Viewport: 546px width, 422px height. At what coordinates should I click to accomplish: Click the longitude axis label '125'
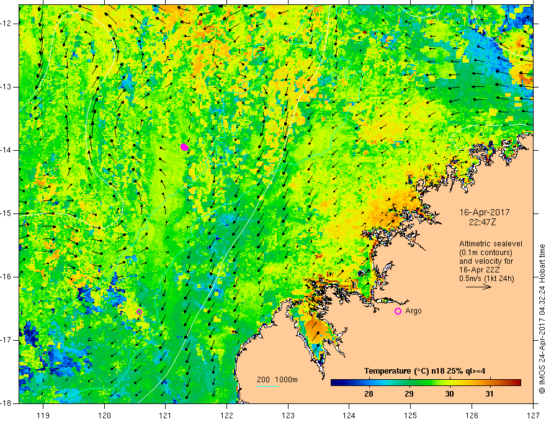coord(411,415)
